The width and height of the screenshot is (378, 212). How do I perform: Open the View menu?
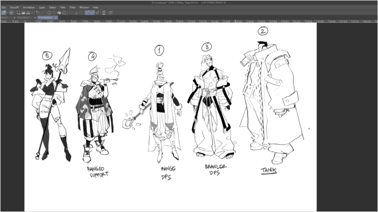point(62,7)
